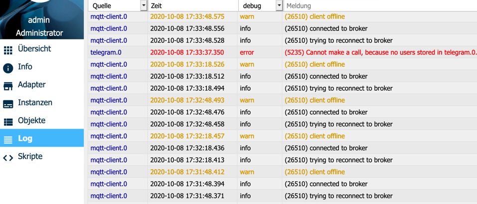This screenshot has width=477, height=204.
Task: Open the Adapter text label in sidebar
Action: 31,85
